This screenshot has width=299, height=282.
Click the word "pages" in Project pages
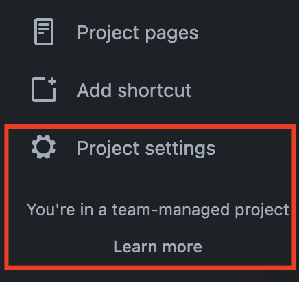[x=171, y=34]
